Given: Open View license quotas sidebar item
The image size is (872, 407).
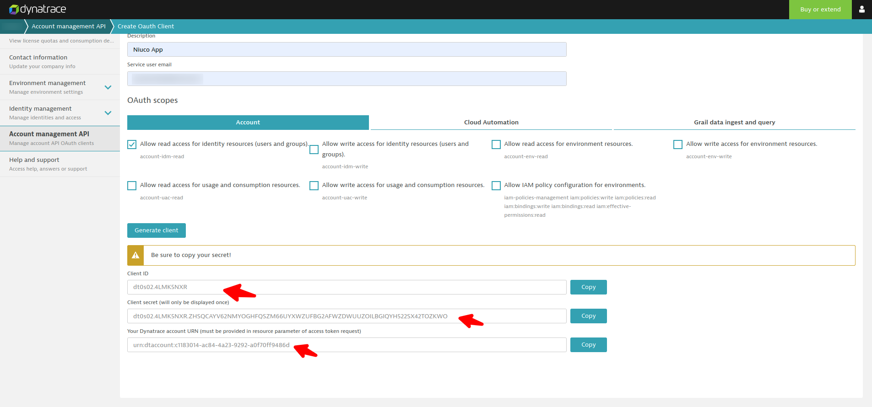Looking at the screenshot, I should (60, 41).
